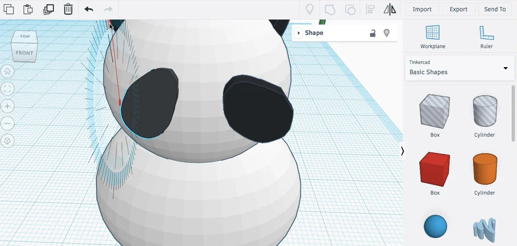This screenshot has height=246, width=517.
Task: Open the Basic Shapes category dropdown
Action: (x=460, y=68)
